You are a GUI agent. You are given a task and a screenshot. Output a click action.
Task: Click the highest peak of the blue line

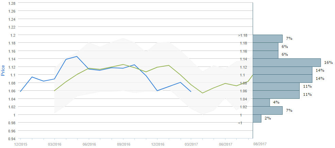coord(77,56)
